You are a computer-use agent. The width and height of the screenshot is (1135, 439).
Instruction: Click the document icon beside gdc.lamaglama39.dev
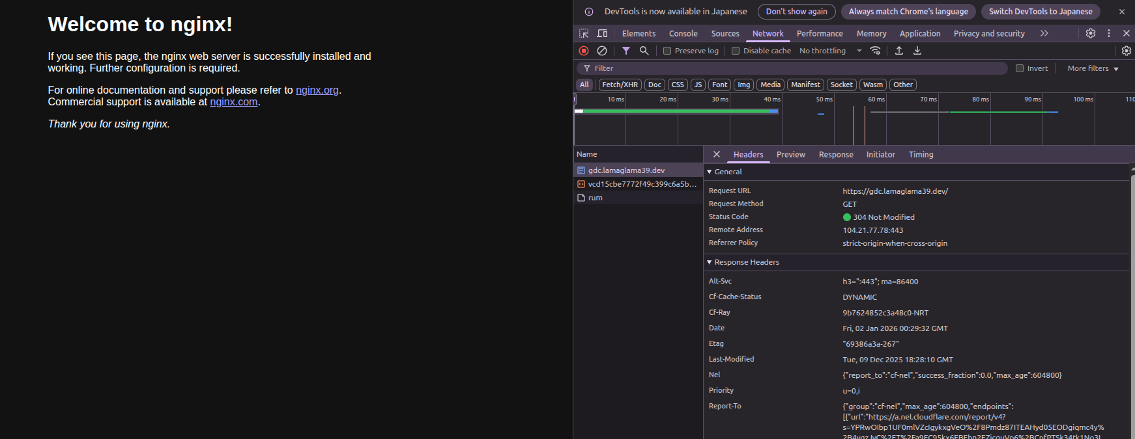(x=581, y=170)
